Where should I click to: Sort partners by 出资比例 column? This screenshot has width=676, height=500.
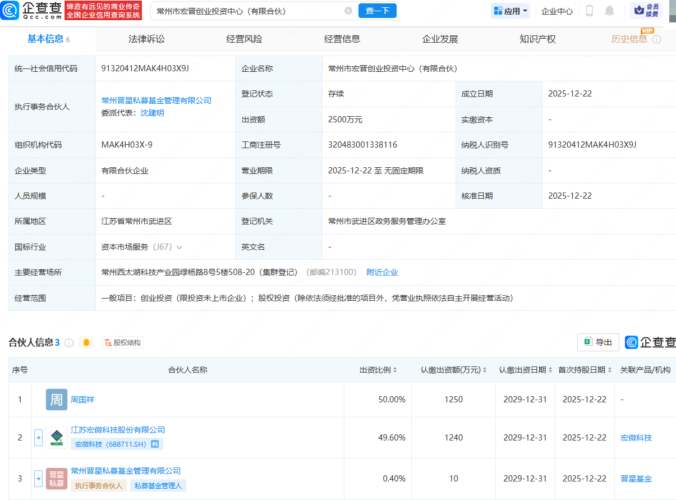tap(379, 370)
